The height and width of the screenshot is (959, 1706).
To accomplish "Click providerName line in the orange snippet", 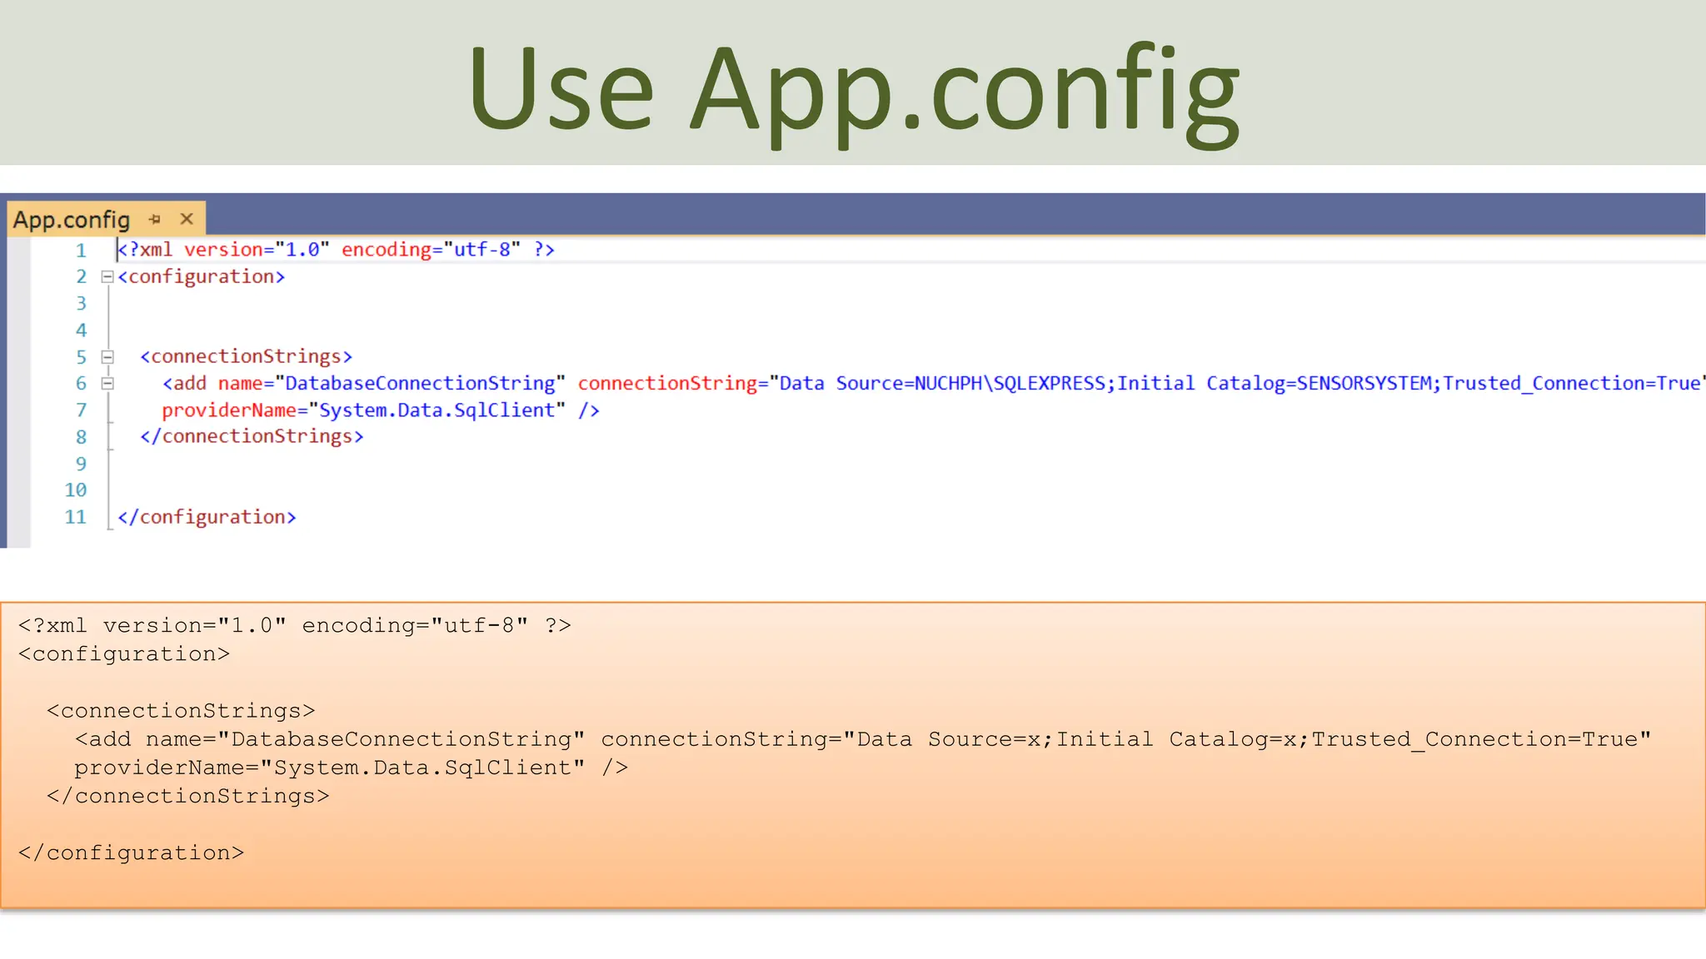I will pos(351,768).
